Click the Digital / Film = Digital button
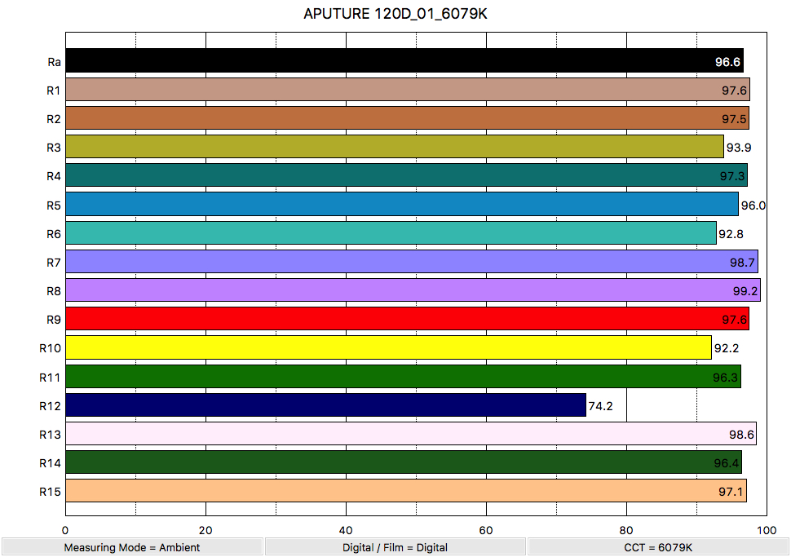 click(395, 547)
